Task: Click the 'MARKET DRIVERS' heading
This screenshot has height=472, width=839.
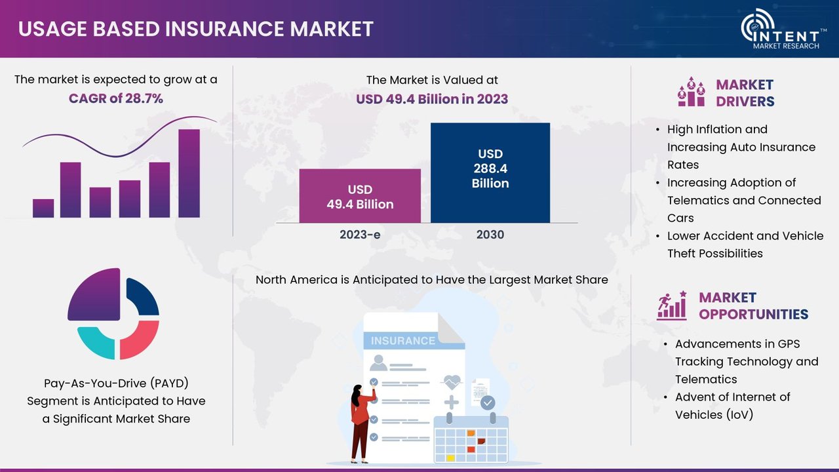Action: 745,93
